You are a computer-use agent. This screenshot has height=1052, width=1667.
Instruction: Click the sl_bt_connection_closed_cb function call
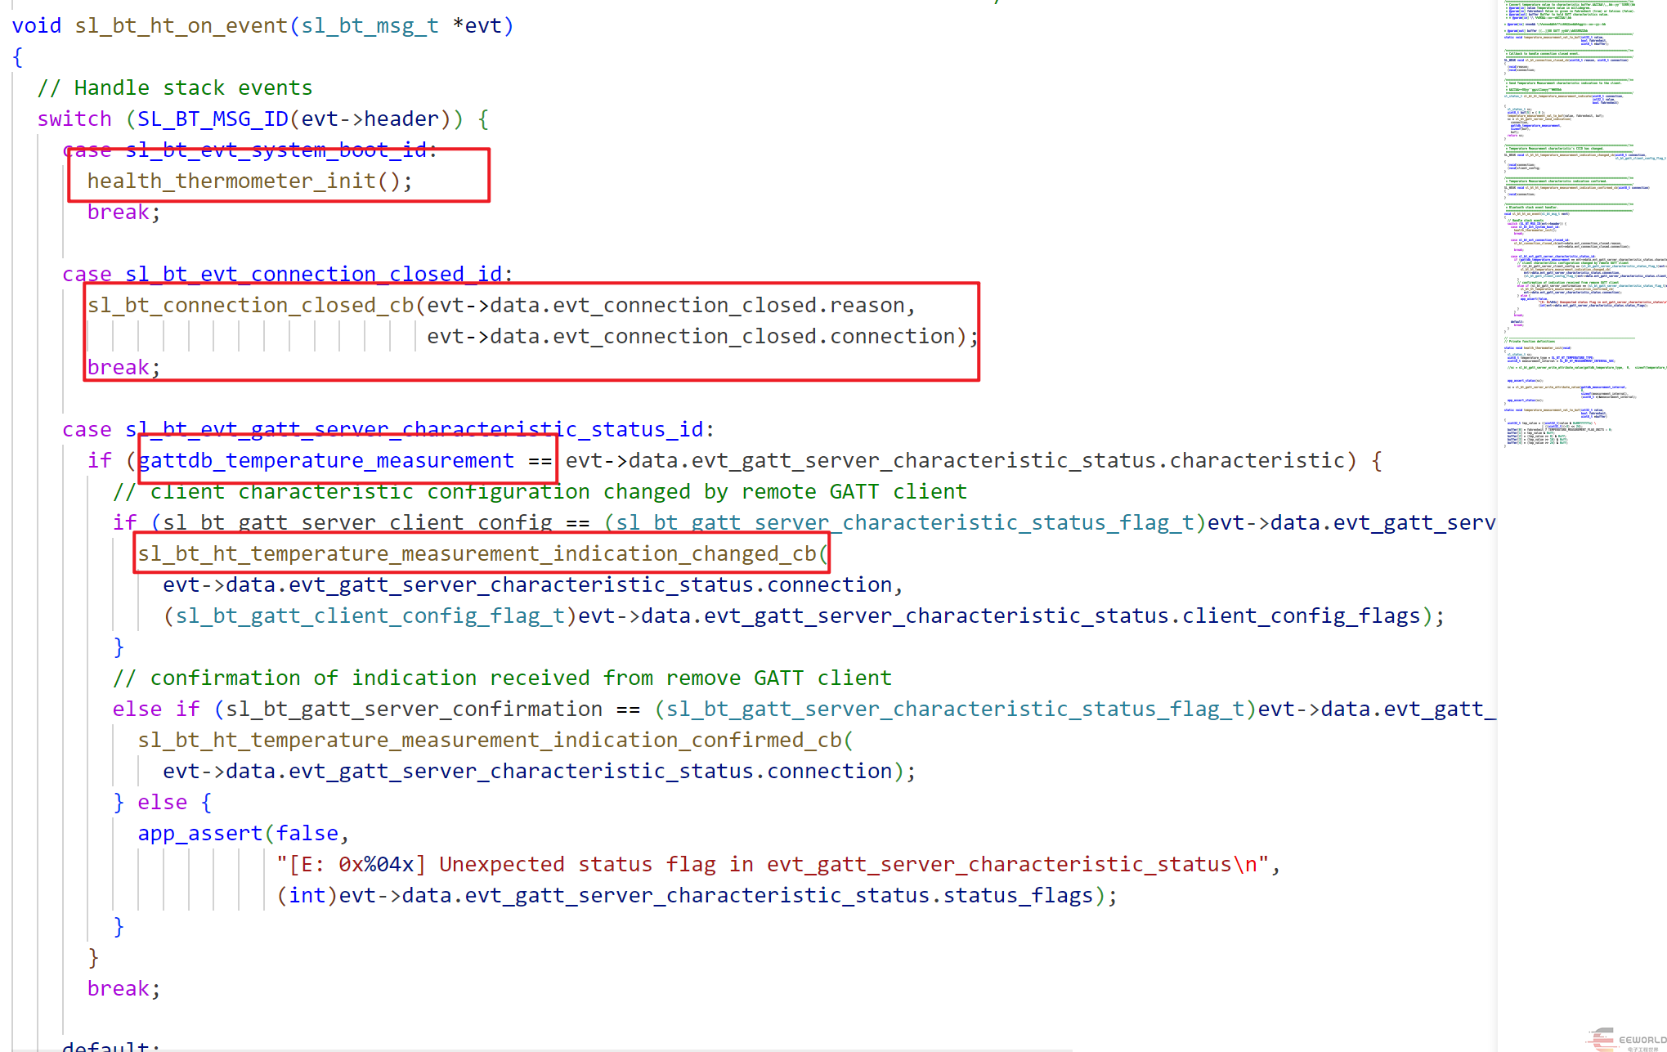pyautogui.click(x=250, y=306)
